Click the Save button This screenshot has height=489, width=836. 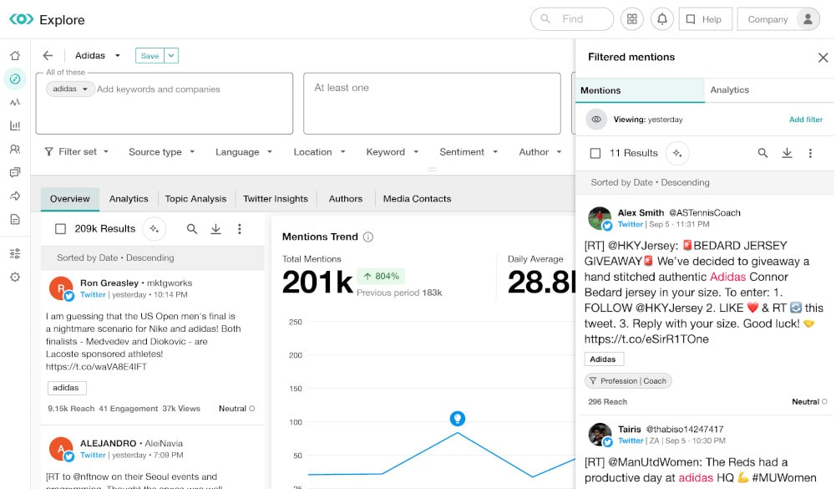pyautogui.click(x=149, y=55)
